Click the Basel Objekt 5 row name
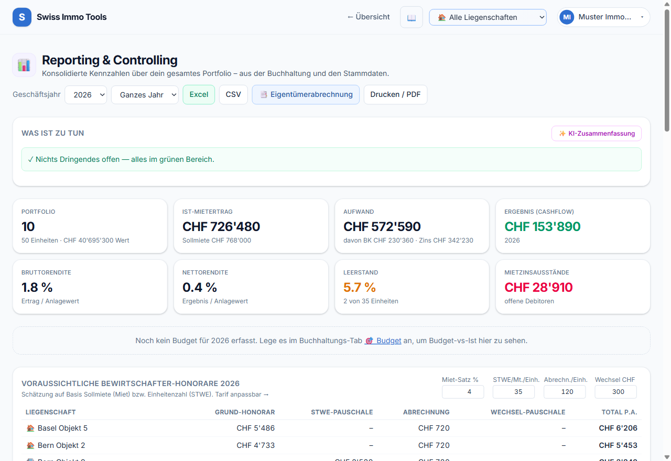The image size is (671, 461). 62,428
